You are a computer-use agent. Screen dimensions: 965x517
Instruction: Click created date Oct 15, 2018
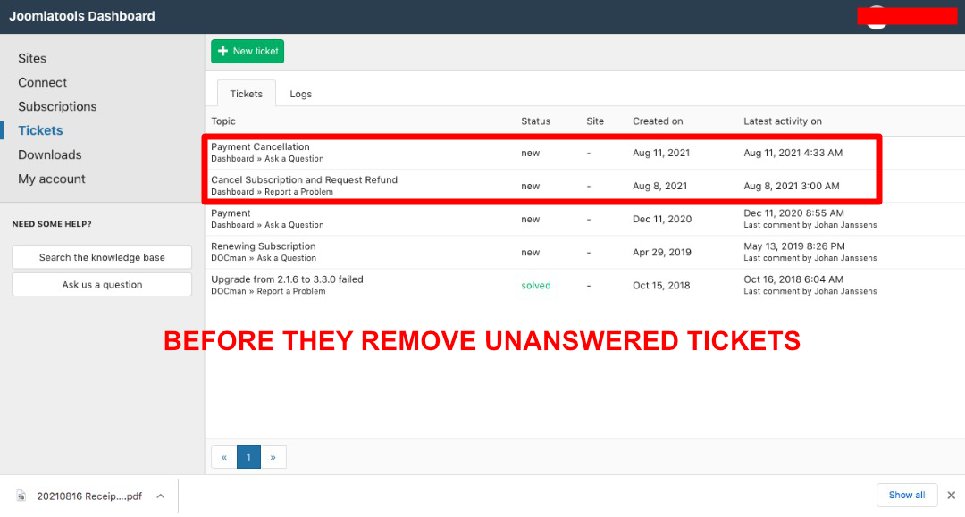pos(661,286)
